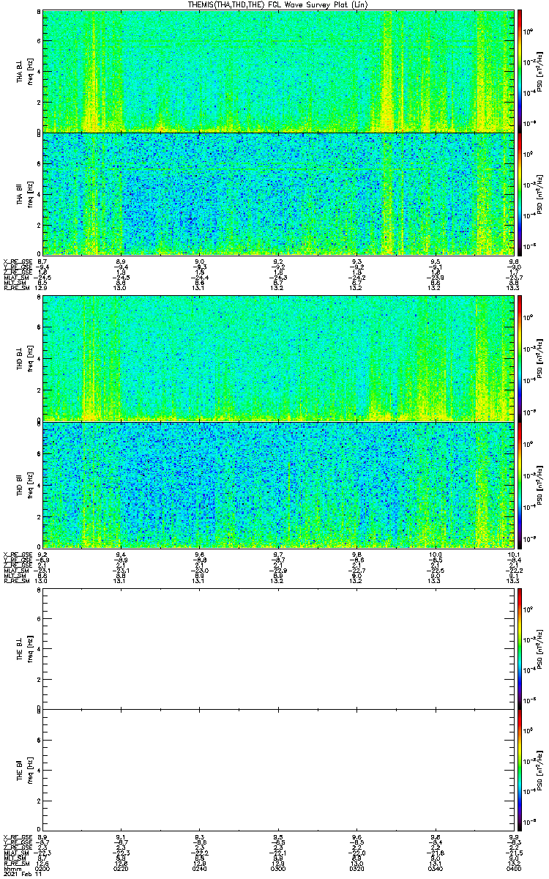Viewport: 549px width, 879px height.
Task: Click inside the THA B∥ spectrogram panel
Action: pyautogui.click(x=278, y=193)
